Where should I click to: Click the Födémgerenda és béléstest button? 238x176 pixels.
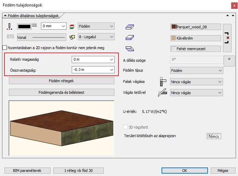(61, 92)
